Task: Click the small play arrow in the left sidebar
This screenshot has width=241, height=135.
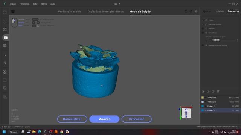Action: 5,55
